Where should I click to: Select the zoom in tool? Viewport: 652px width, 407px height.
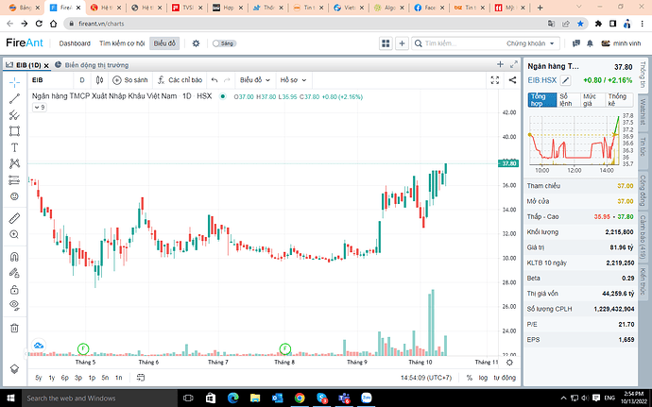[x=14, y=234]
